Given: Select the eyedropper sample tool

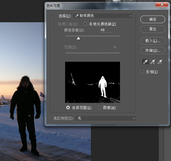Looking at the screenshot, I should [x=146, y=62].
